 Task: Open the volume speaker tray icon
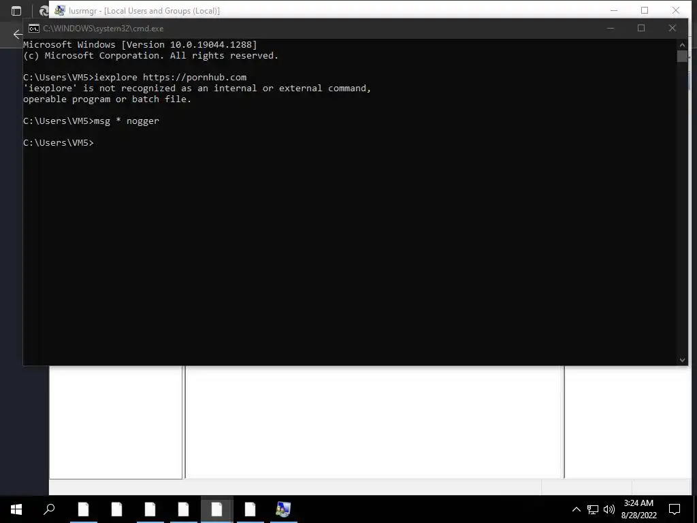[x=609, y=509]
